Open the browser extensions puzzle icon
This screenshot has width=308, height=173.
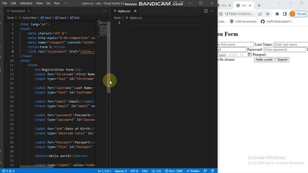pos(277,14)
